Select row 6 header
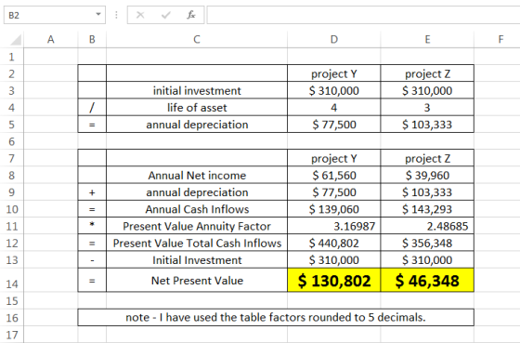The height and width of the screenshot is (343, 520). pyautogui.click(x=11, y=141)
